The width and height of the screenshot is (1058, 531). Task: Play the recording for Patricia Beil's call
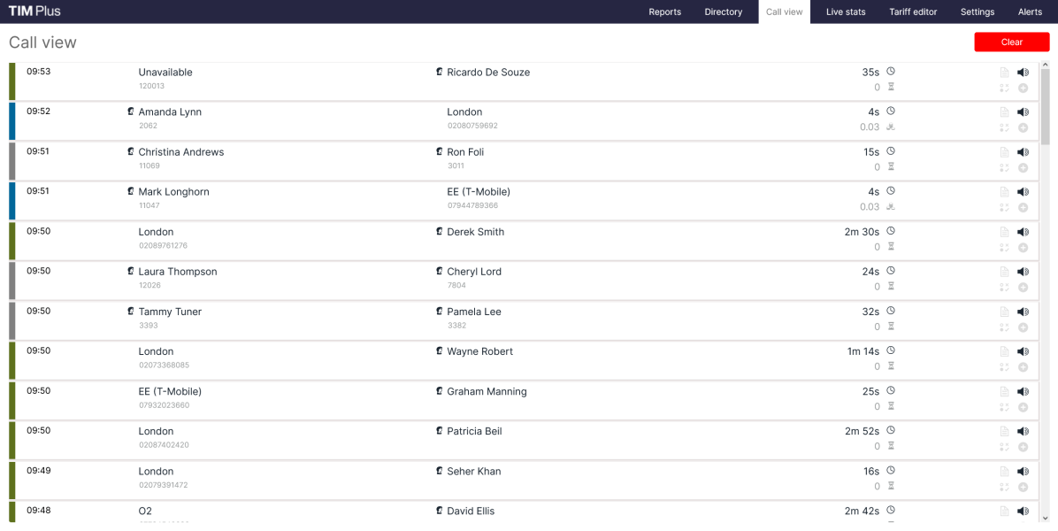tap(1023, 431)
